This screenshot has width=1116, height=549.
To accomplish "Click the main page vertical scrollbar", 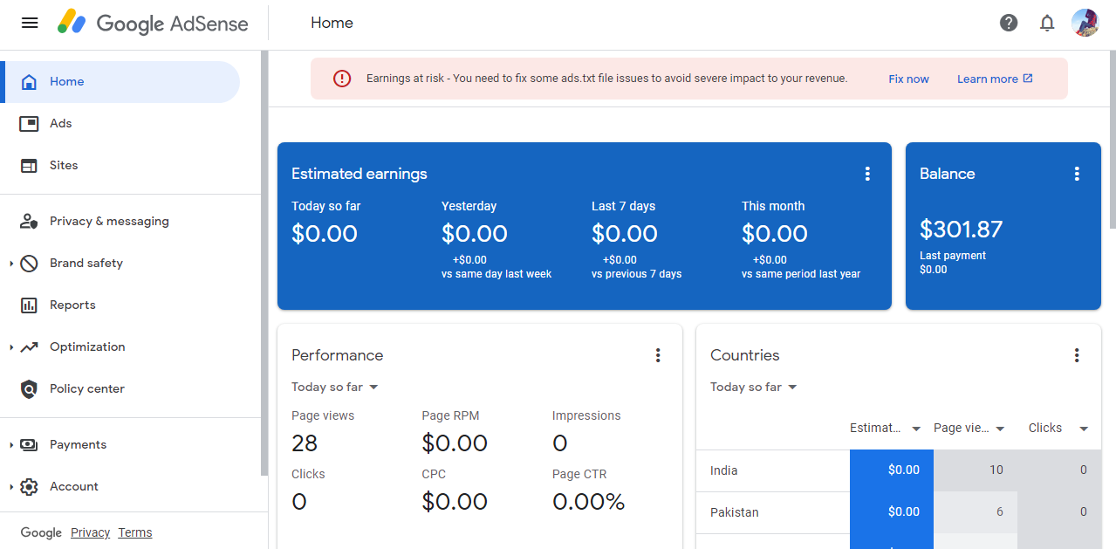I will 1112,140.
